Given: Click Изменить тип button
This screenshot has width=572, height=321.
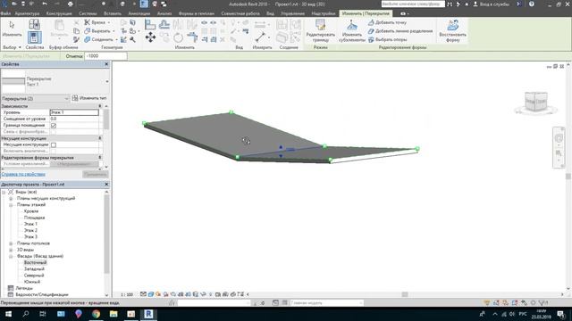Looking at the screenshot, I should pos(89,98).
